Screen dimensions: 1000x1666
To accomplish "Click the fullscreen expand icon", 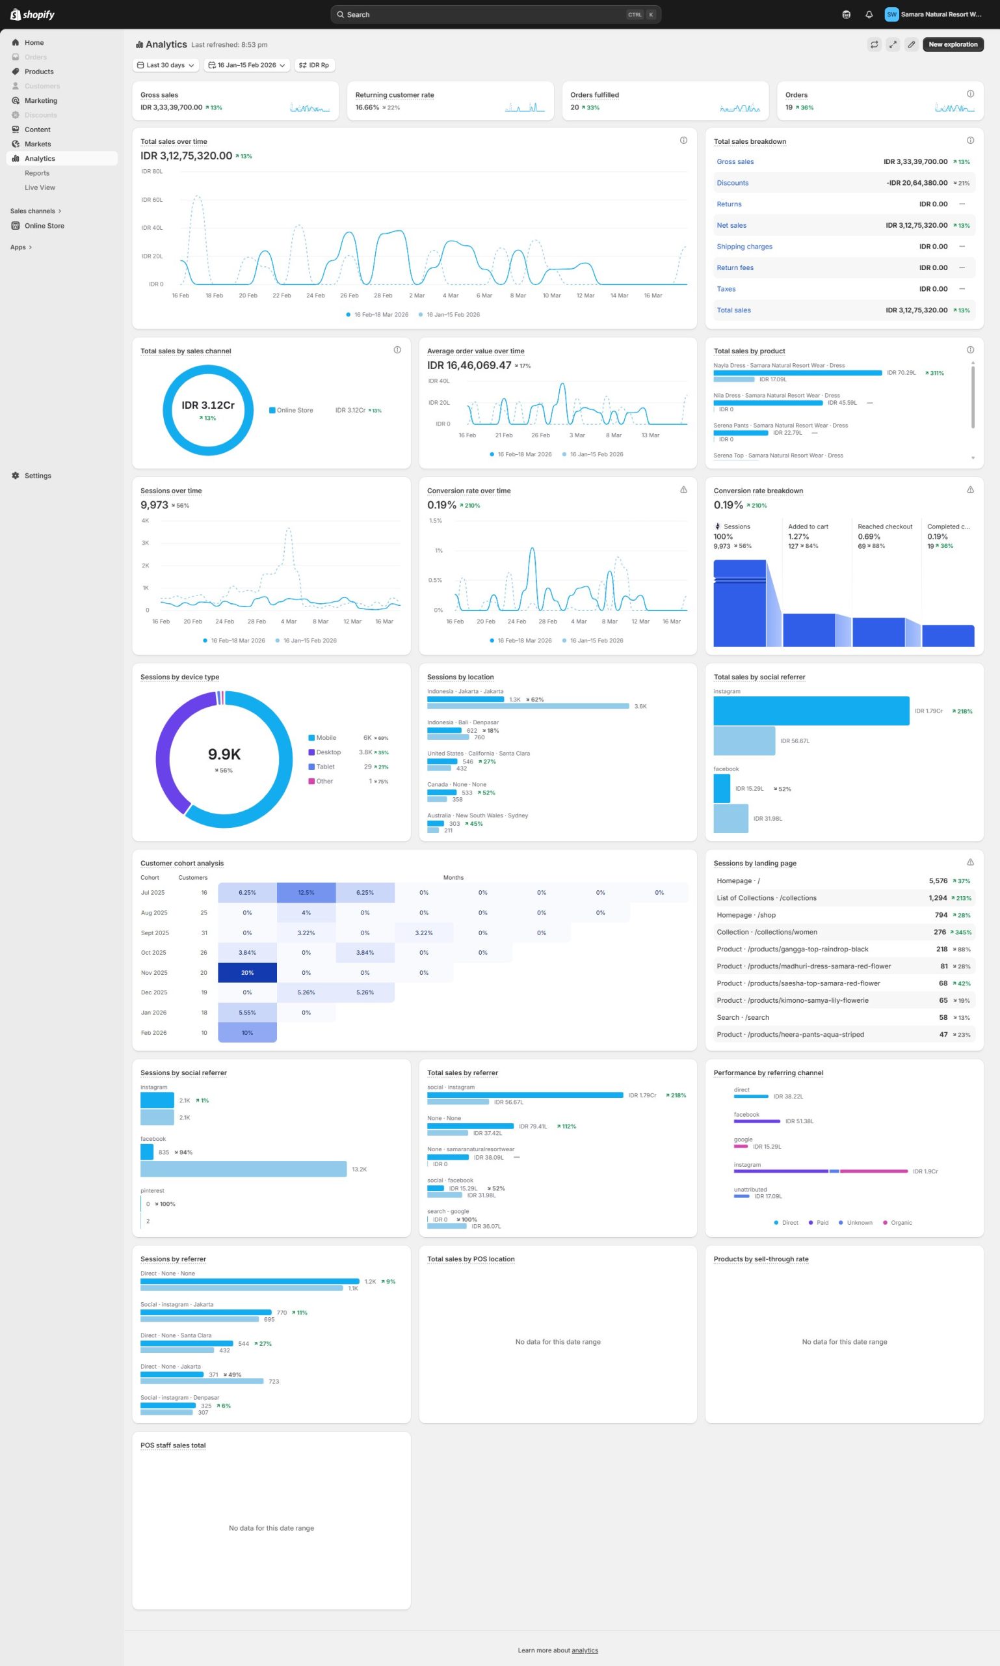I will (x=892, y=44).
